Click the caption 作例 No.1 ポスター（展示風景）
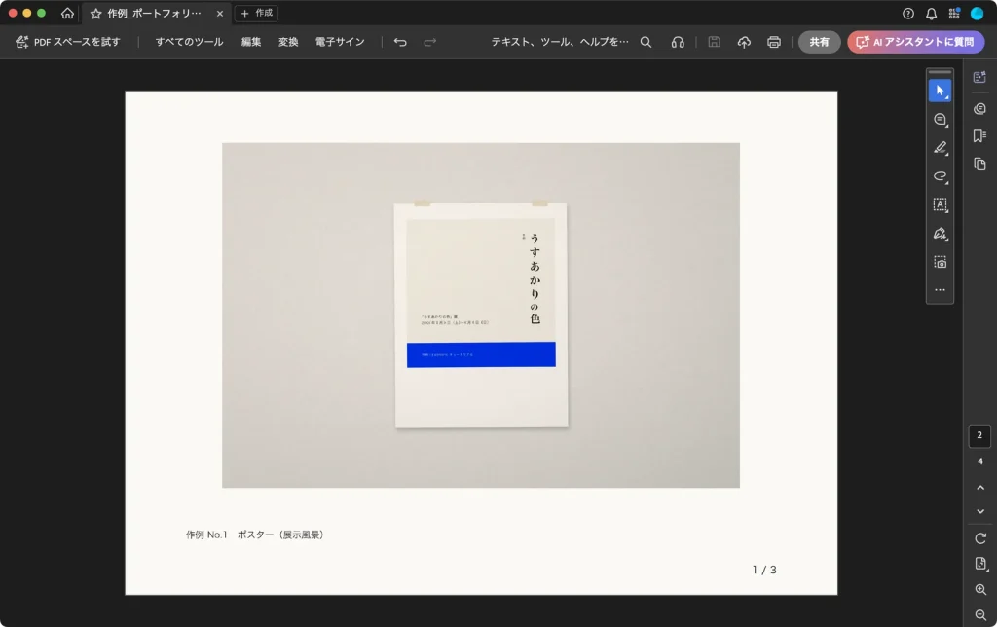The height and width of the screenshot is (627, 997). point(256,535)
